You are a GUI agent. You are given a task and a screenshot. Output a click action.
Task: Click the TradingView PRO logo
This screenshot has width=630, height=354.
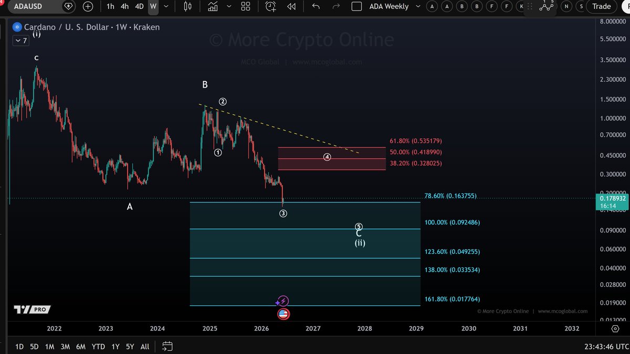pyautogui.click(x=31, y=309)
